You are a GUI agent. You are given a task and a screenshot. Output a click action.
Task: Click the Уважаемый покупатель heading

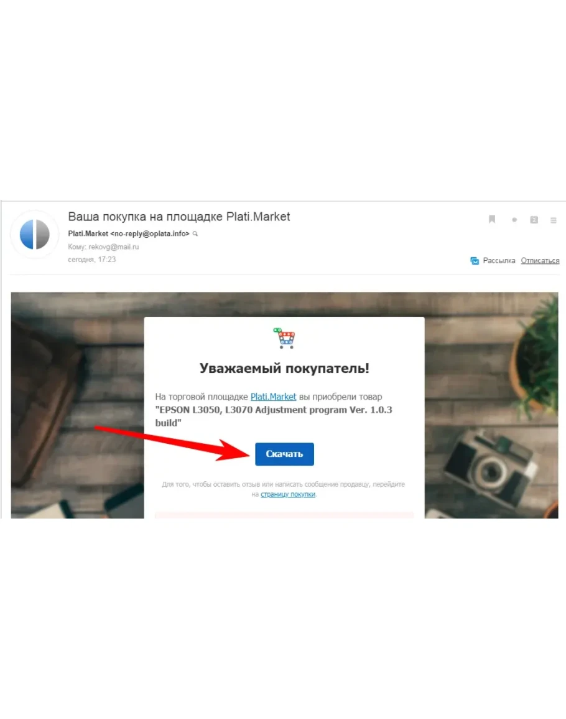pos(284,368)
